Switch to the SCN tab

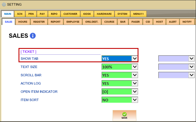click(20, 14)
